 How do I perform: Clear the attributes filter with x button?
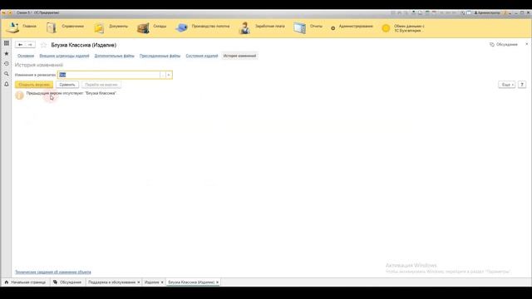[169, 75]
